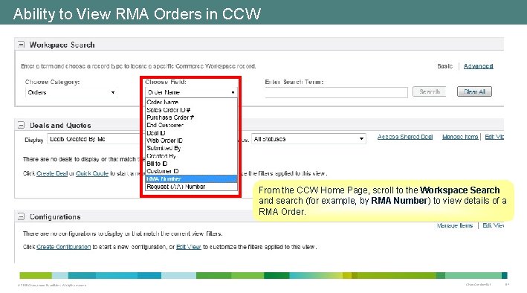Click the Create Configuration link
527x293 pixels.
pos(63,247)
